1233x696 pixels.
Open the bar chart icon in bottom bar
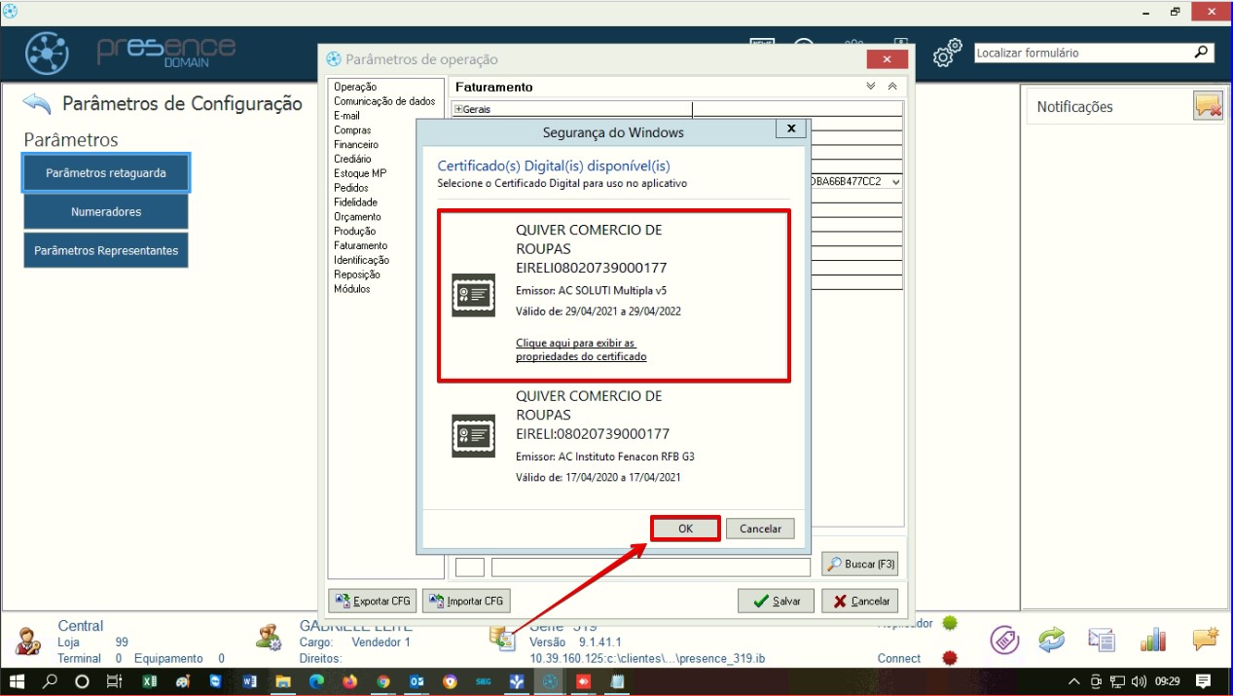(1153, 640)
